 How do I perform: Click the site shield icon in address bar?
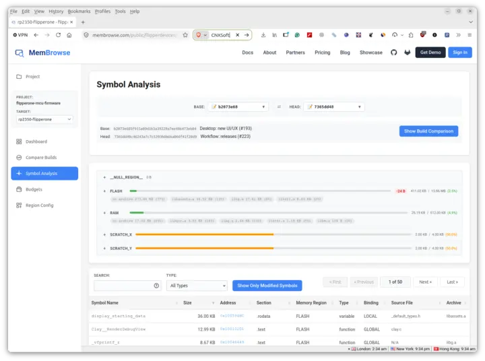[86, 35]
